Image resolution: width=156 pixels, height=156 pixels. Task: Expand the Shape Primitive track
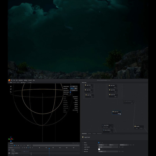11,153
